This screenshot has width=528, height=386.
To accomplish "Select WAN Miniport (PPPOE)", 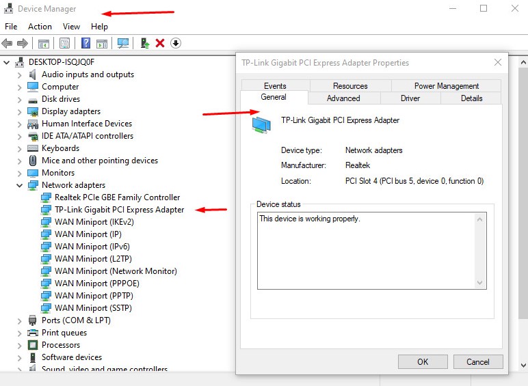I will pyautogui.click(x=97, y=284).
